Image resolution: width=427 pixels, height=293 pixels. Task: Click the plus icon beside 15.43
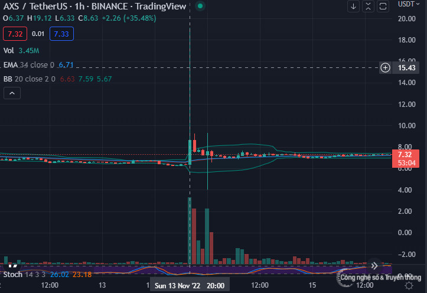click(x=385, y=68)
